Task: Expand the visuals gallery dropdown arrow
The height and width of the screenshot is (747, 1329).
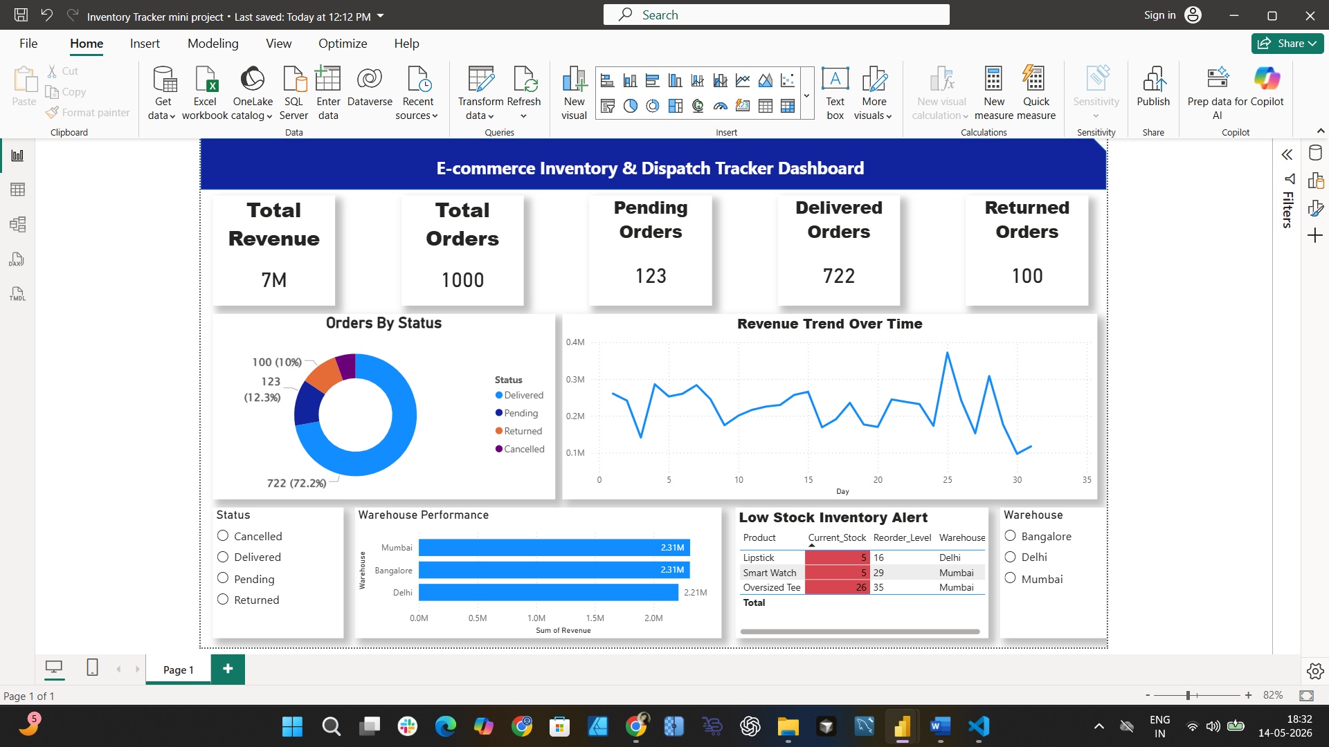Action: (x=807, y=95)
